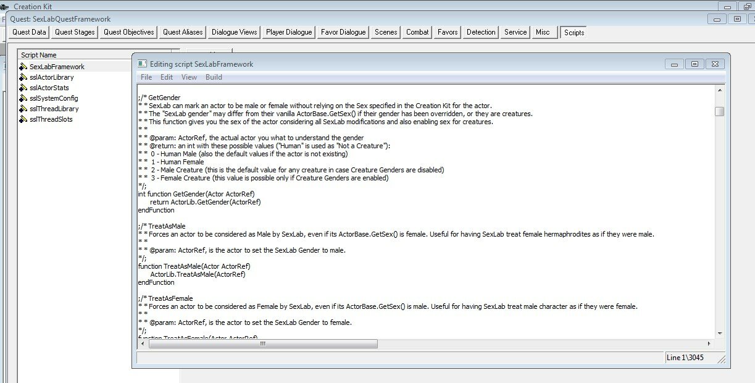Click the 'function TreatAsMale' code line
Image resolution: width=755 pixels, height=383 pixels.
[x=194, y=266]
